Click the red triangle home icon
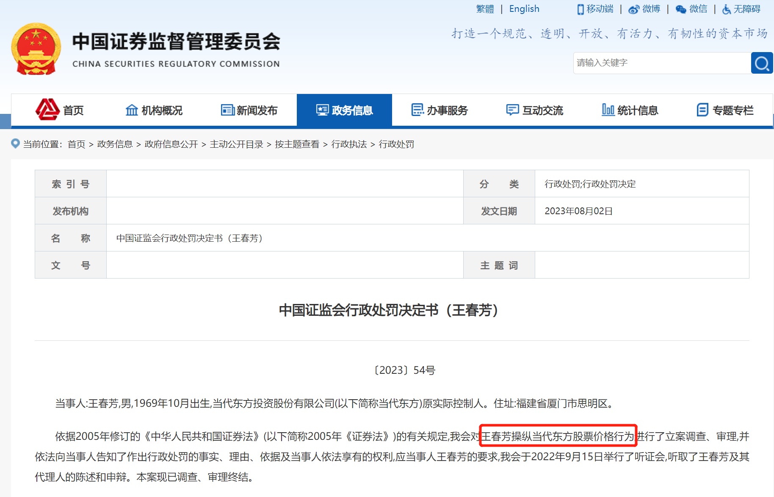Viewport: 774px width, 497px height. [x=47, y=110]
